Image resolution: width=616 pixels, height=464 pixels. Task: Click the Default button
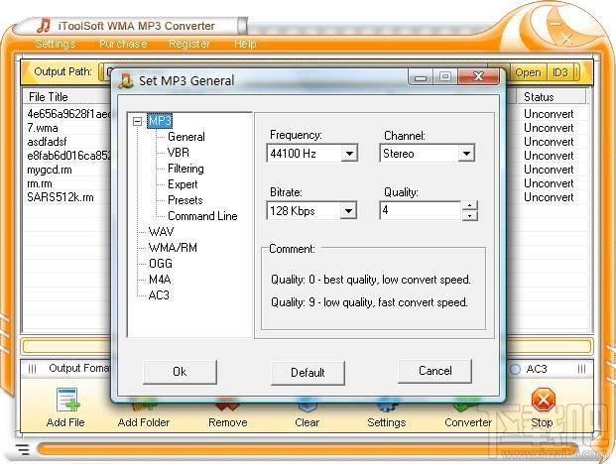308,373
